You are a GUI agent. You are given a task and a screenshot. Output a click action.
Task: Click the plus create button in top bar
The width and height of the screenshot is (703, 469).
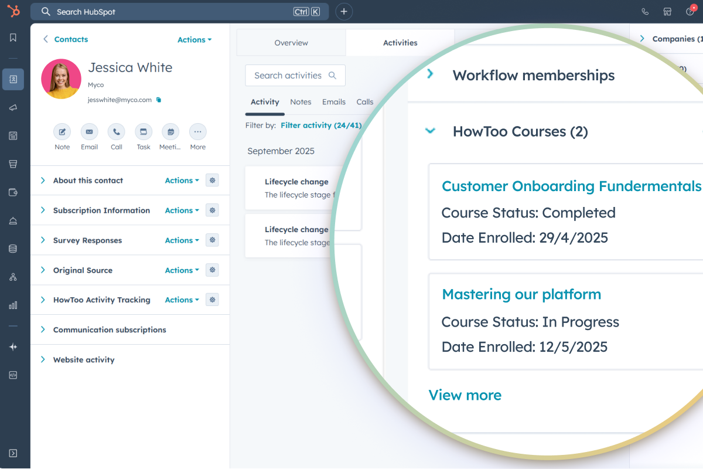click(x=344, y=12)
